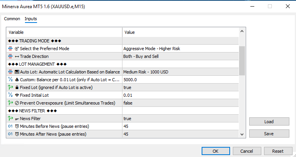Click the Reset button
296x157 pixels.
point(278,151)
